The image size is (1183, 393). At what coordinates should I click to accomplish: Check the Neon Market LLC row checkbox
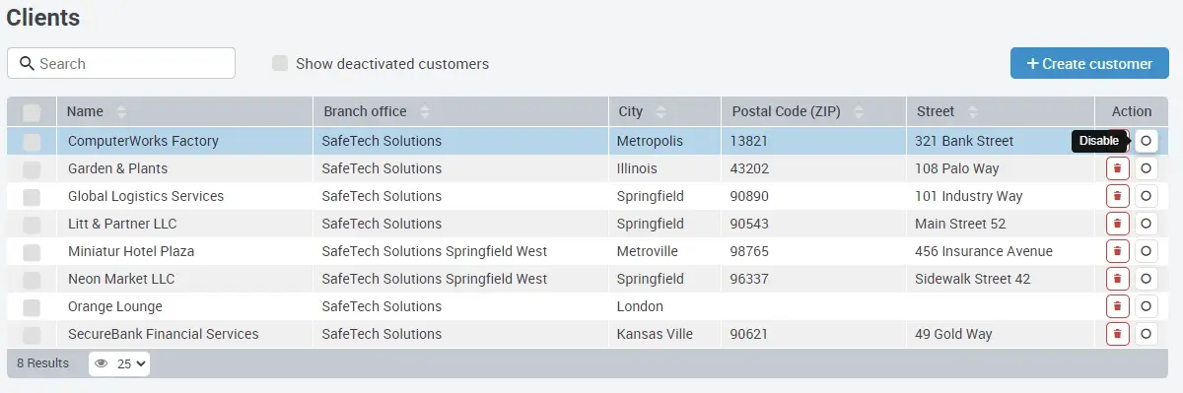(x=32, y=279)
